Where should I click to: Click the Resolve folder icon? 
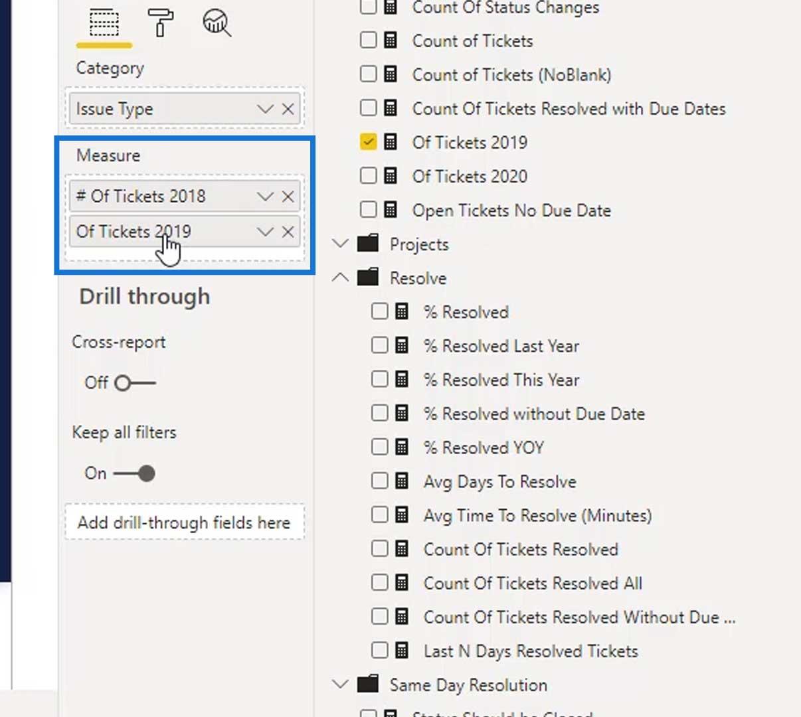(x=367, y=278)
